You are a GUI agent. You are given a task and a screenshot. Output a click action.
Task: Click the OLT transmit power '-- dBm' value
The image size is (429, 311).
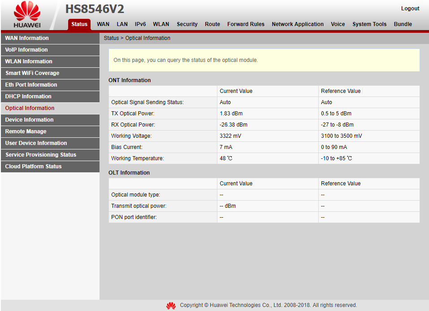pyautogui.click(x=228, y=206)
